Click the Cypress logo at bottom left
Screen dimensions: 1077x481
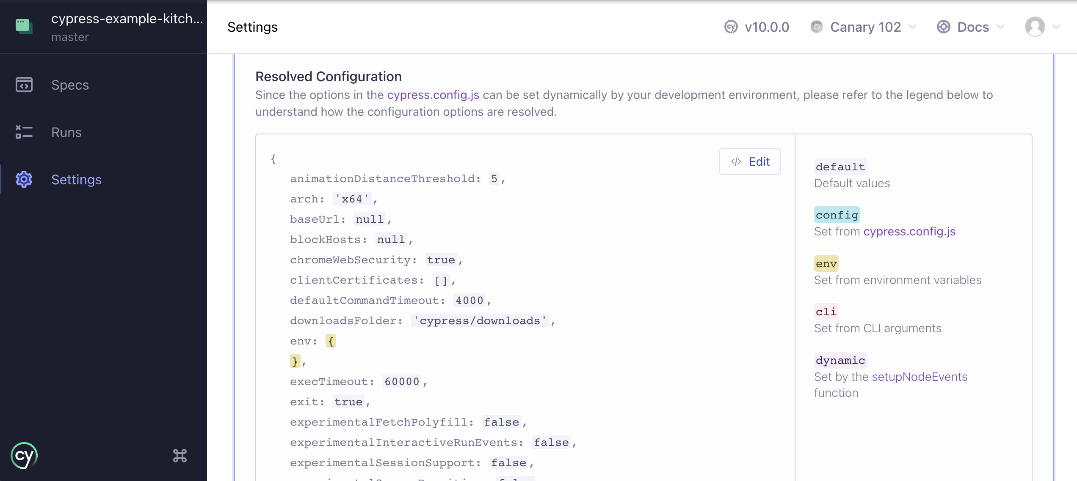pos(24,456)
